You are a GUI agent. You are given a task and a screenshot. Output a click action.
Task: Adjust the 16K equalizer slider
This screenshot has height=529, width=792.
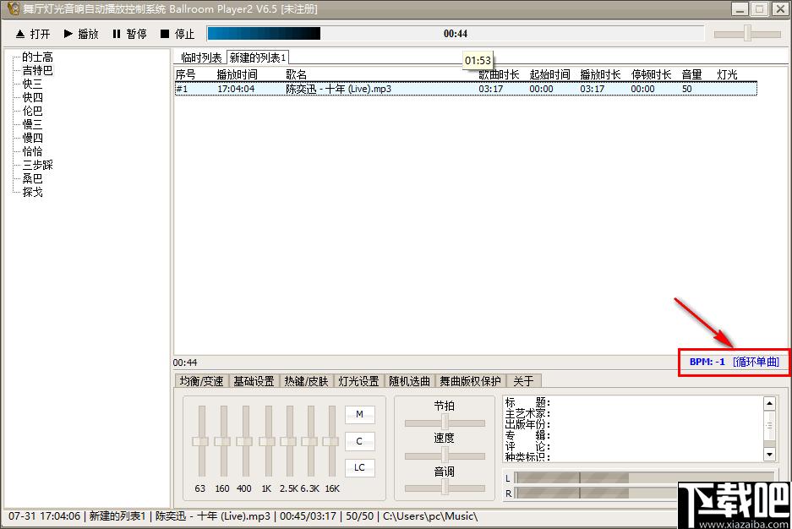tap(332, 441)
